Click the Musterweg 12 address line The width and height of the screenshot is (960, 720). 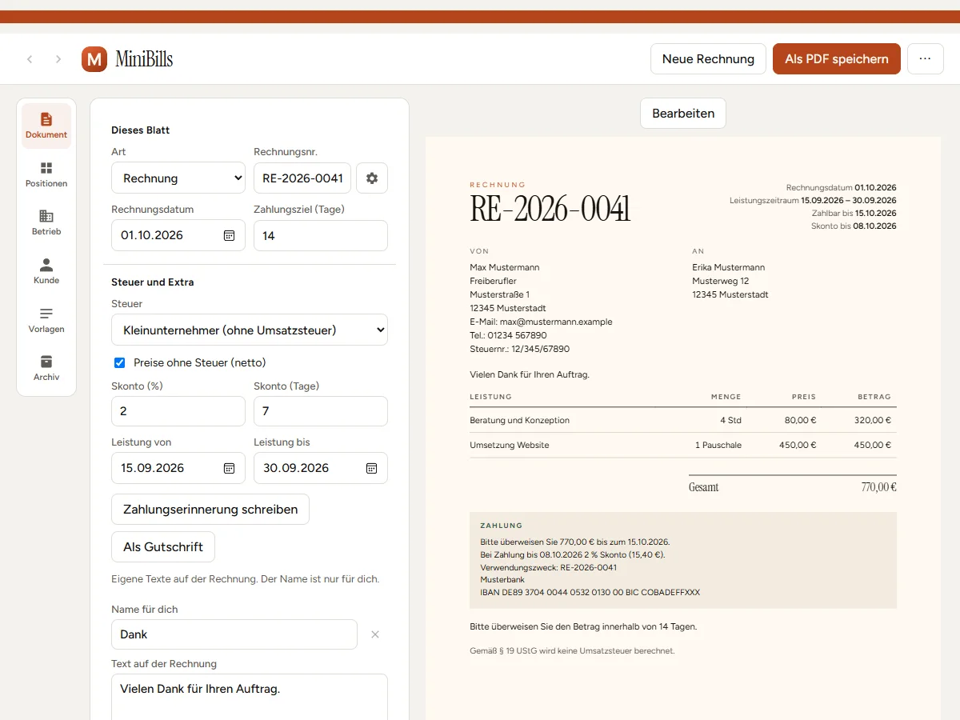click(721, 281)
